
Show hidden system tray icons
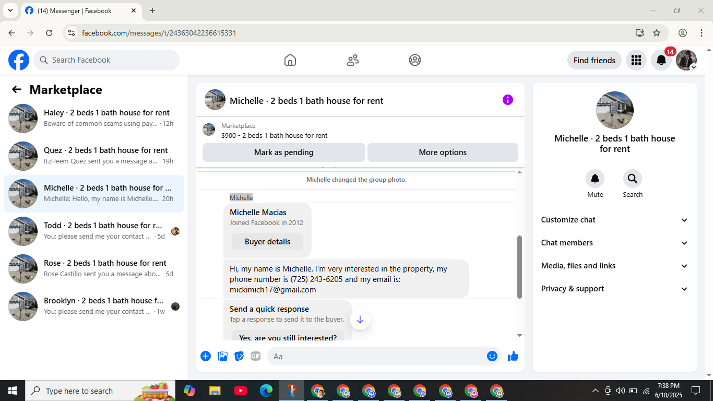point(595,391)
